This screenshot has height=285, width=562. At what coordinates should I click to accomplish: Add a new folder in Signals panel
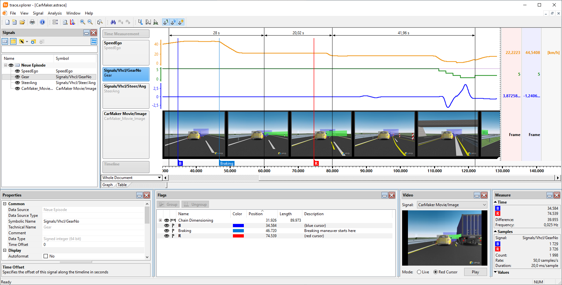33,41
